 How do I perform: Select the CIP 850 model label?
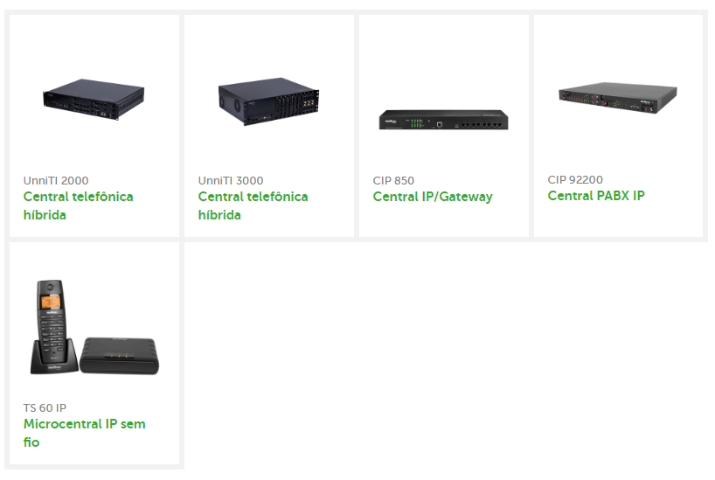(x=393, y=181)
